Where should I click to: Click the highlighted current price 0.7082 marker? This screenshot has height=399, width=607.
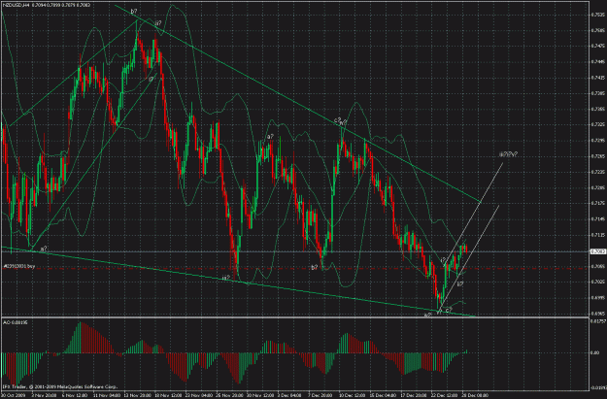(598, 251)
